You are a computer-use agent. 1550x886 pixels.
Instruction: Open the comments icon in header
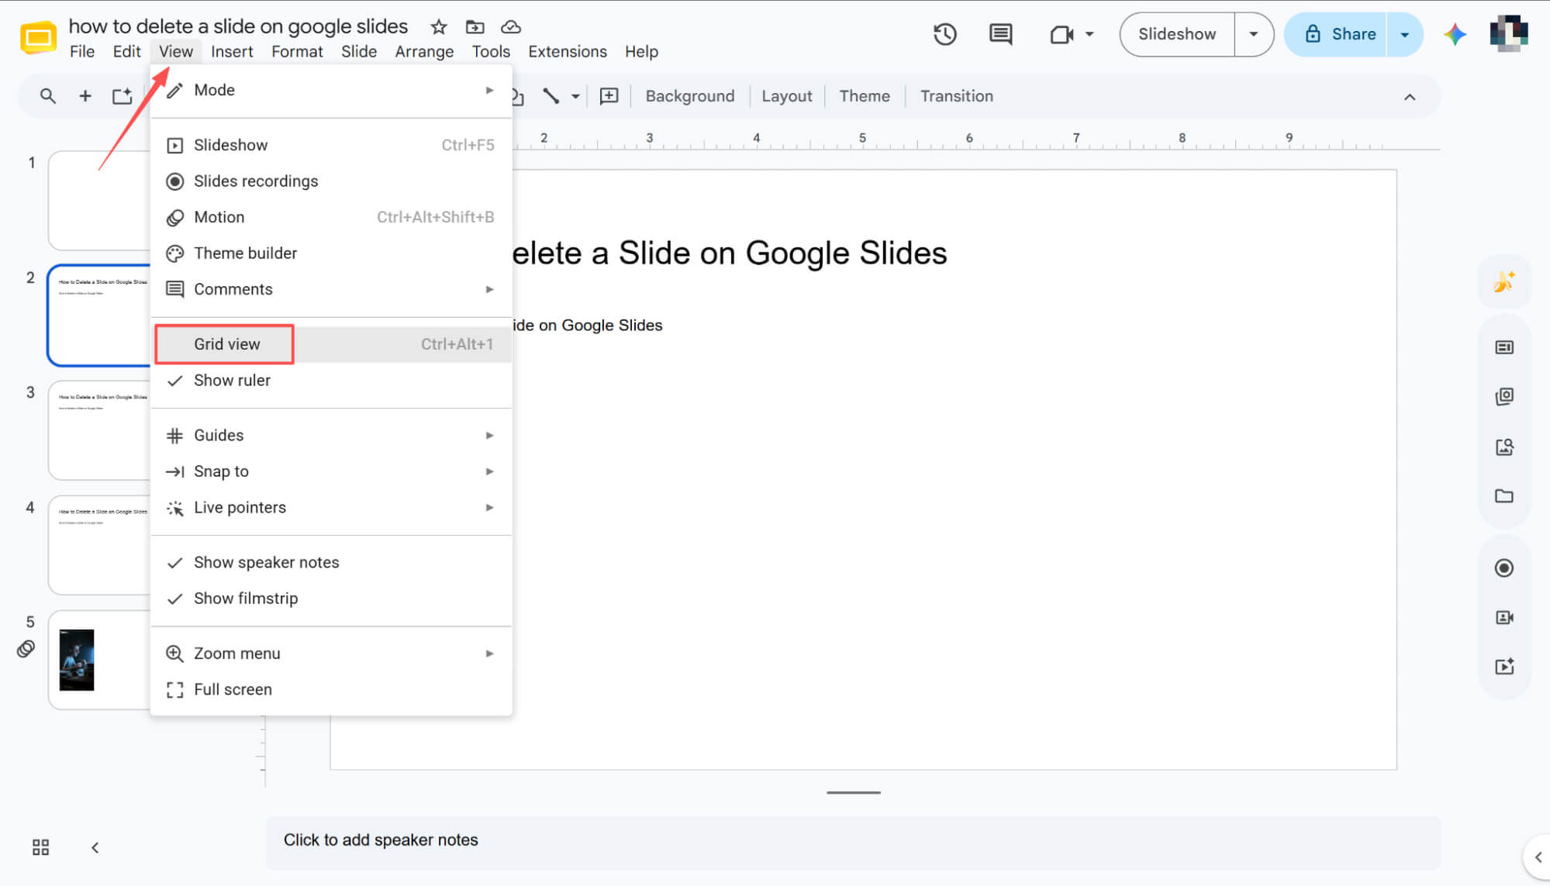click(1000, 34)
